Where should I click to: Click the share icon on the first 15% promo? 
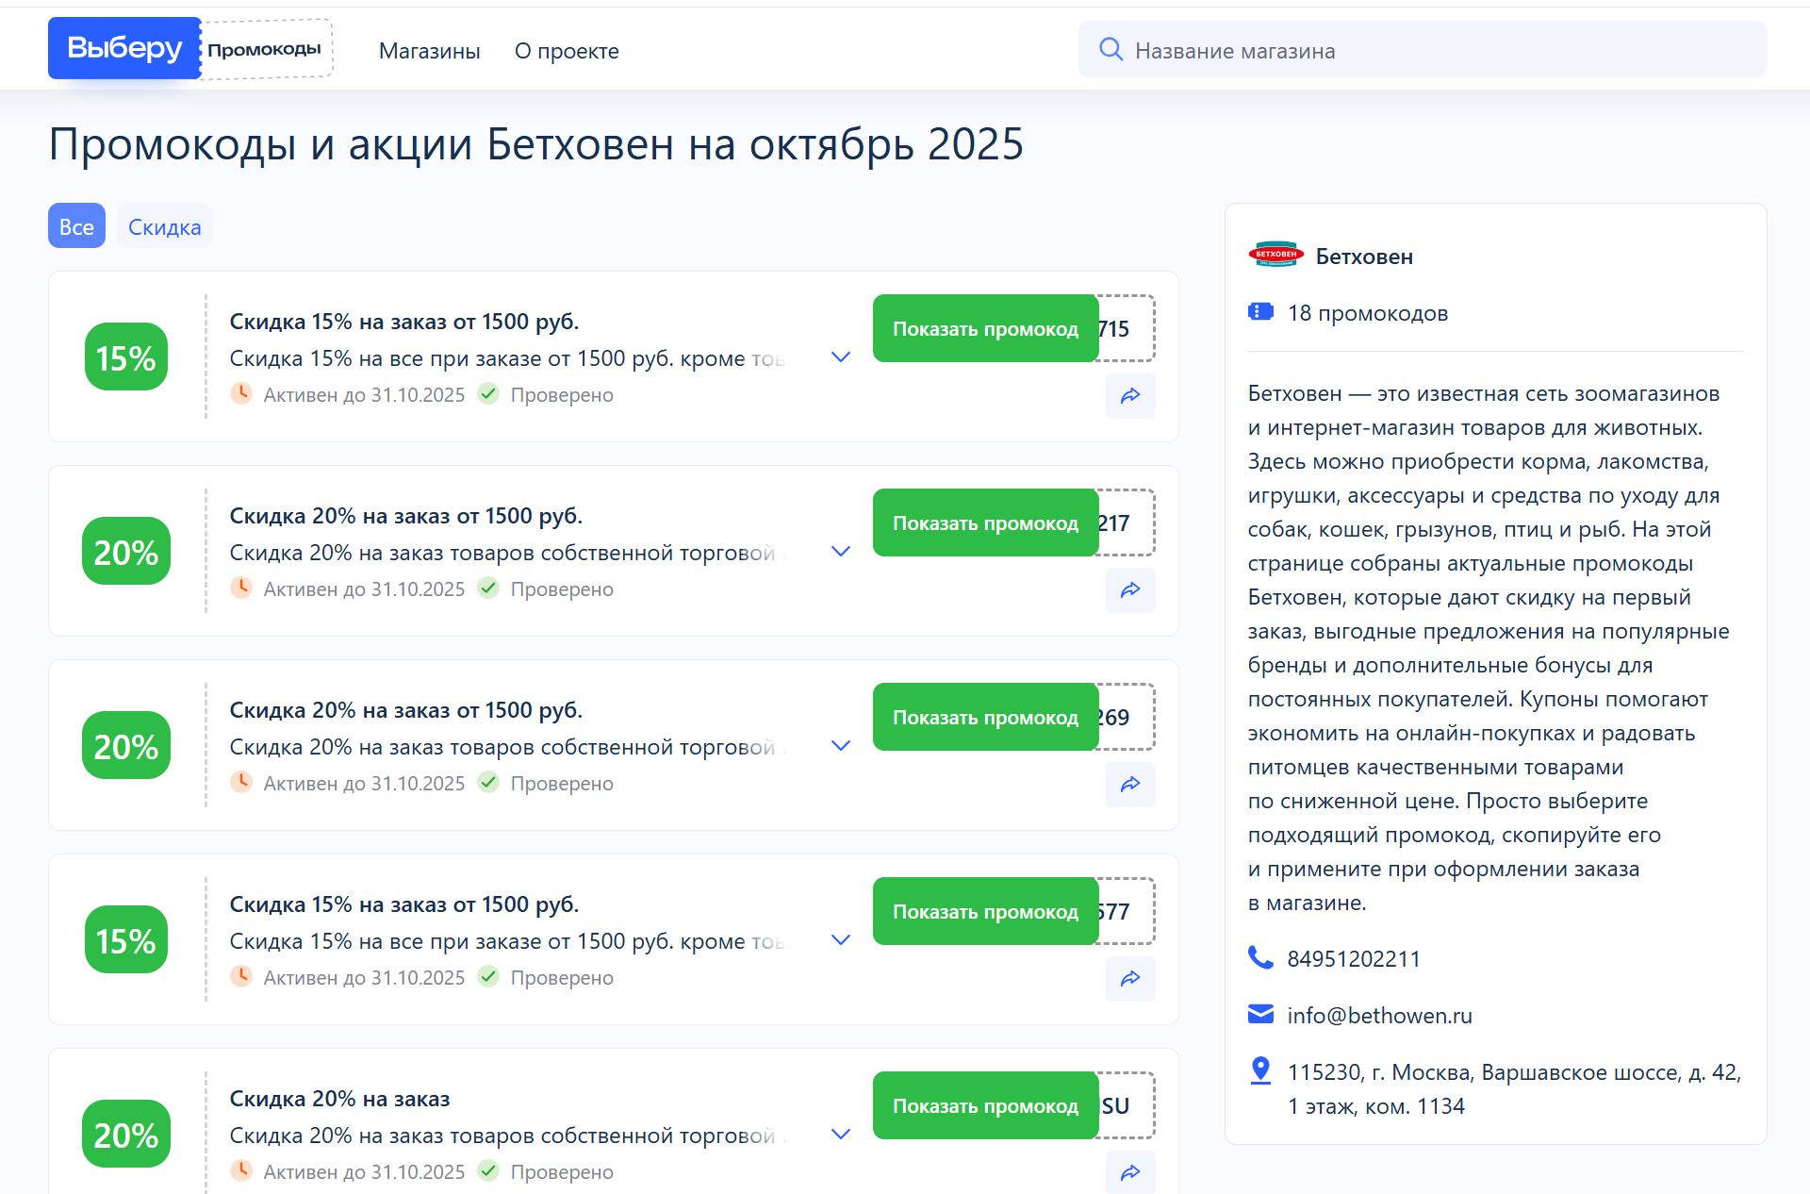[1129, 396]
